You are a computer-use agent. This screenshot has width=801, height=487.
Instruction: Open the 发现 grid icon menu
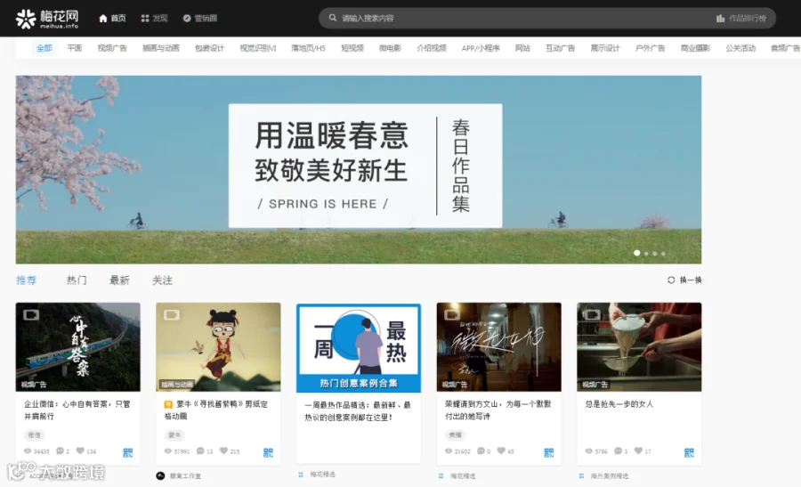[145, 19]
